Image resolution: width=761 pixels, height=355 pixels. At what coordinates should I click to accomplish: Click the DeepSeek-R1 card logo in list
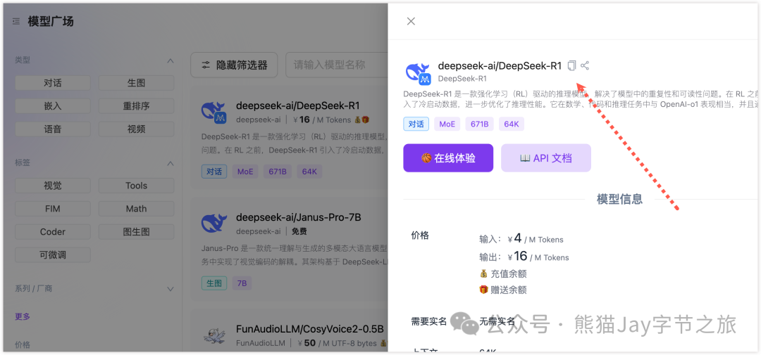tap(214, 113)
